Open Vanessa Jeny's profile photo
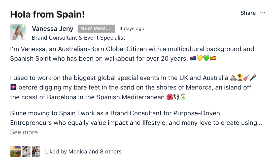This screenshot has height=166, width=272. pyautogui.click(x=18, y=32)
